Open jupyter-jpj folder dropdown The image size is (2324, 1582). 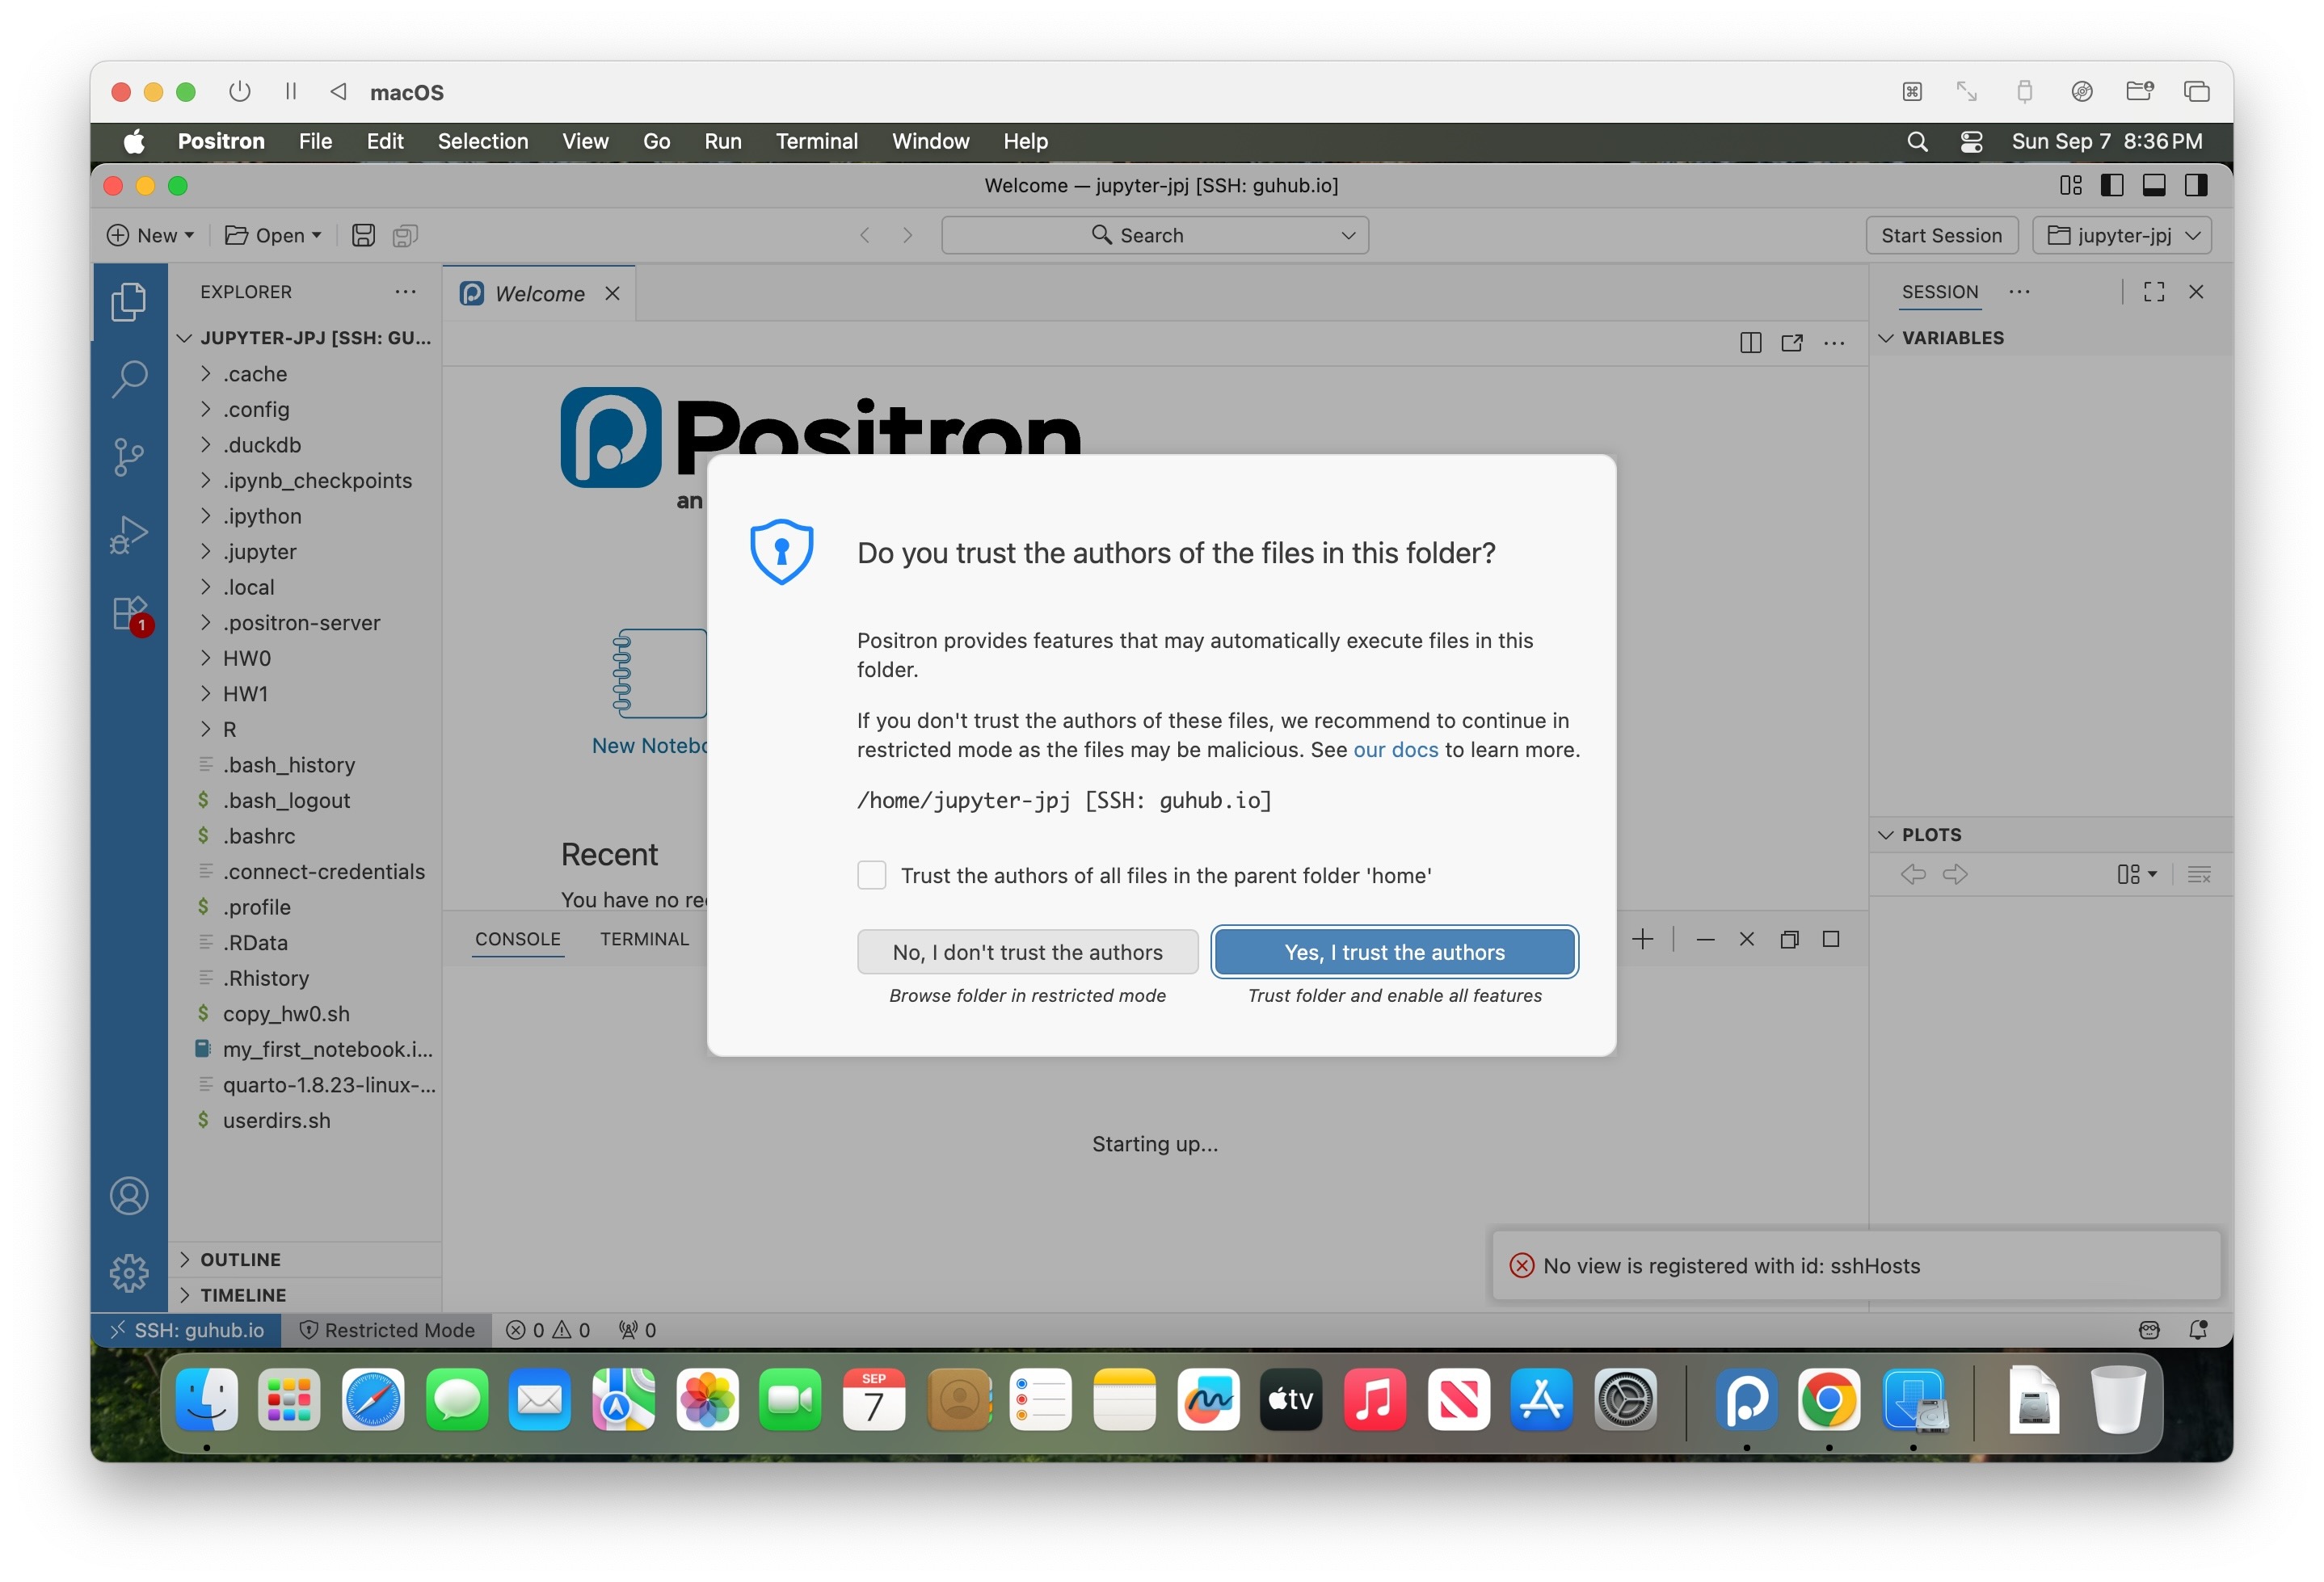tap(2122, 235)
